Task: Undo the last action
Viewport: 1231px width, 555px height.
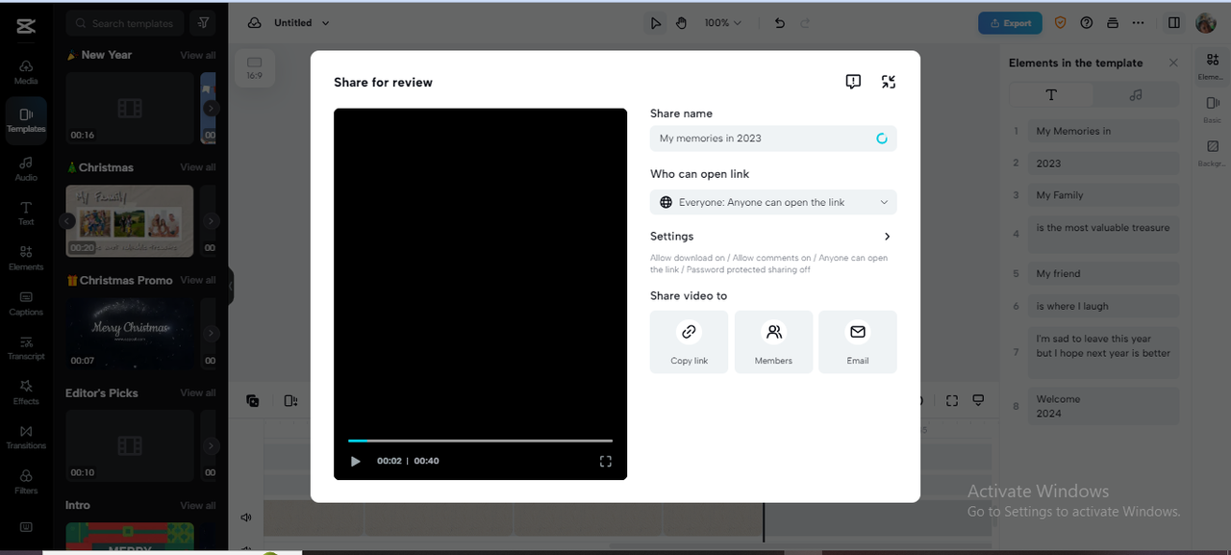Action: [780, 23]
